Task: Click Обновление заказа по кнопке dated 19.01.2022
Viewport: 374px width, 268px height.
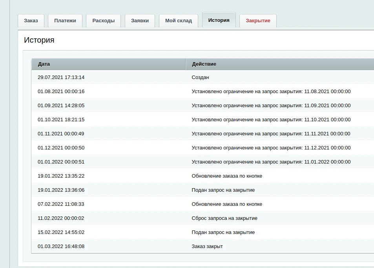Action: tap(227, 176)
